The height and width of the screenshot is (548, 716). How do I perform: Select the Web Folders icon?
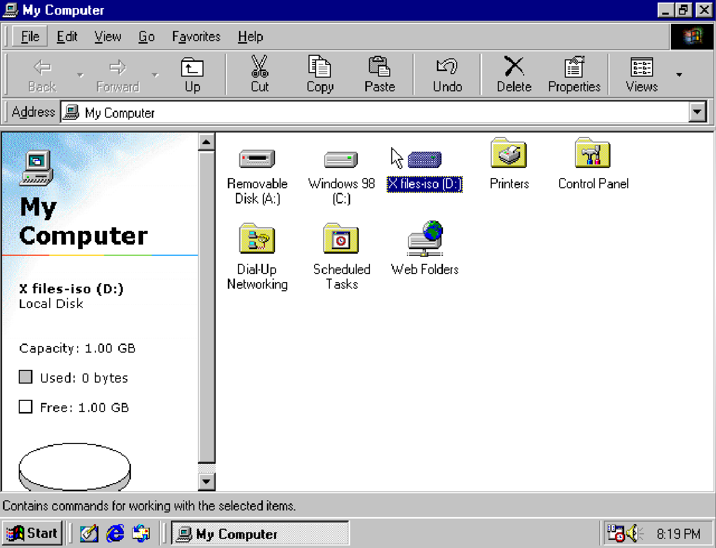[x=425, y=238]
